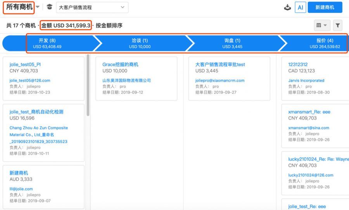
Task: Click 按金额排序 sort label
Action: tap(109, 26)
